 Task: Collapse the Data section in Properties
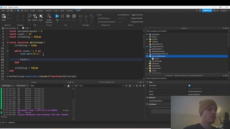click(147, 82)
